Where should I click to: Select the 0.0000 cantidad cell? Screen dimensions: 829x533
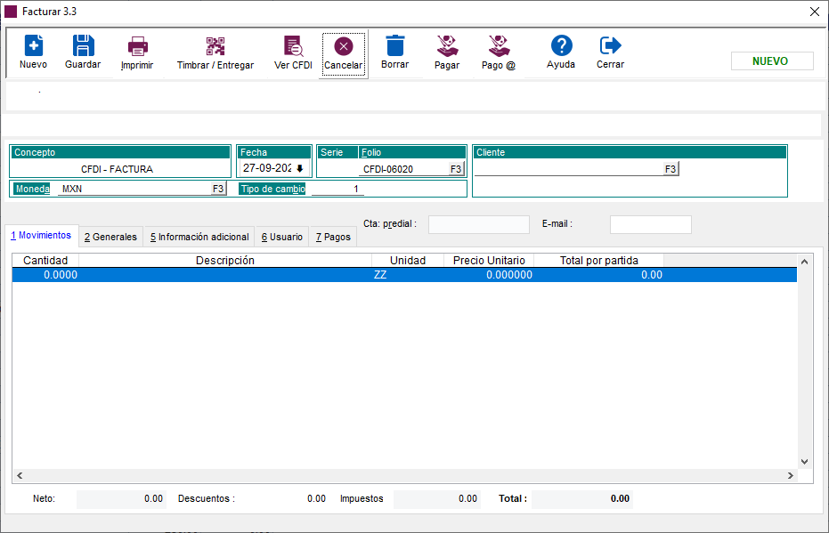[45, 275]
